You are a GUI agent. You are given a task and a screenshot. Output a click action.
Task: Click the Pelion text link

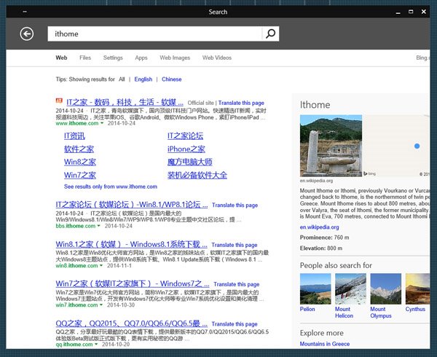pos(307,309)
